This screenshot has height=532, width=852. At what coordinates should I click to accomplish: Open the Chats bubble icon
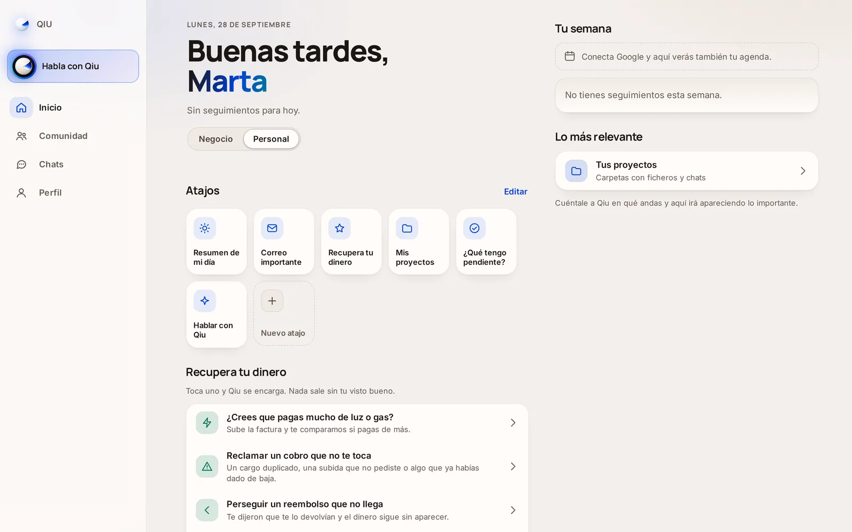21,164
